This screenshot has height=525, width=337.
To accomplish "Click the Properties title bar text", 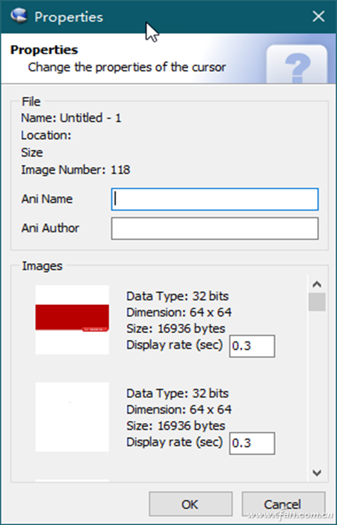I will (x=69, y=17).
